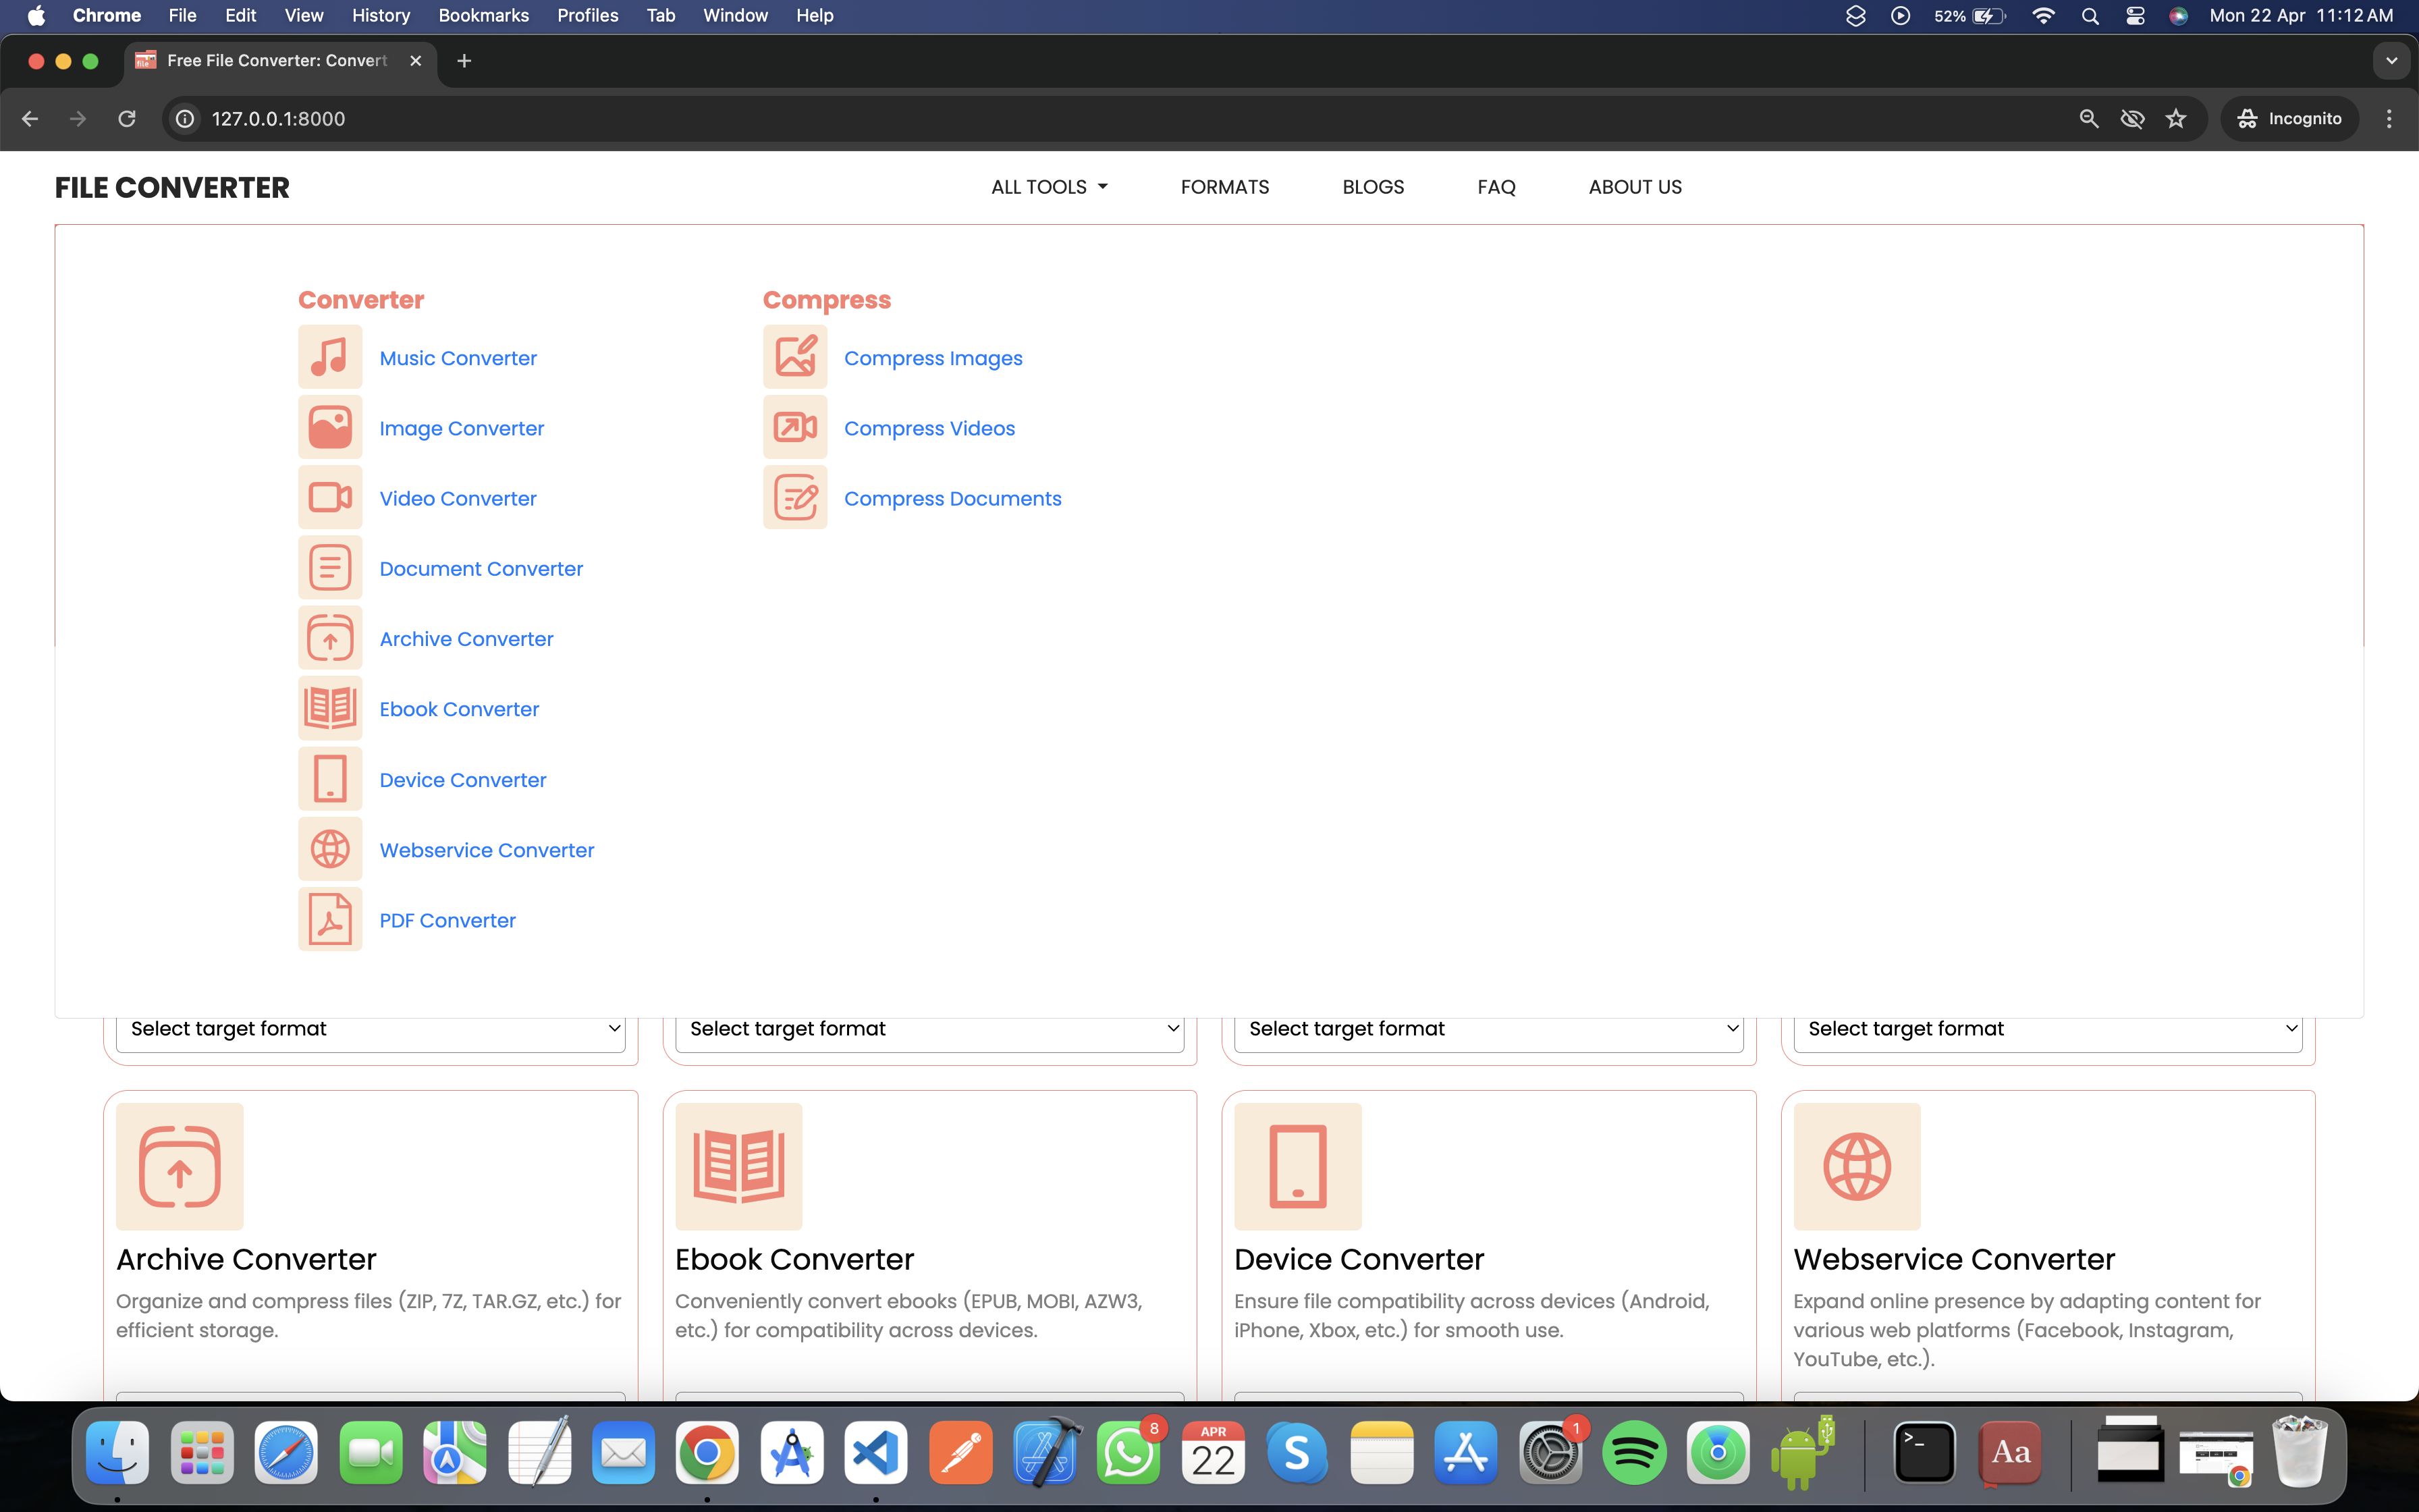Click the Compress Documents icon
This screenshot has height=1512, width=2419.
[x=794, y=498]
